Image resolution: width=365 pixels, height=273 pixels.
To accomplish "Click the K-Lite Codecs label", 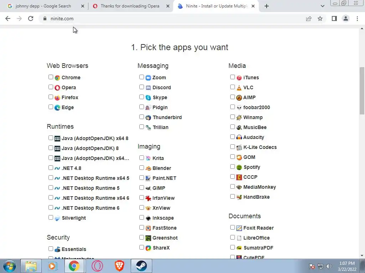I will pyautogui.click(x=260, y=148).
